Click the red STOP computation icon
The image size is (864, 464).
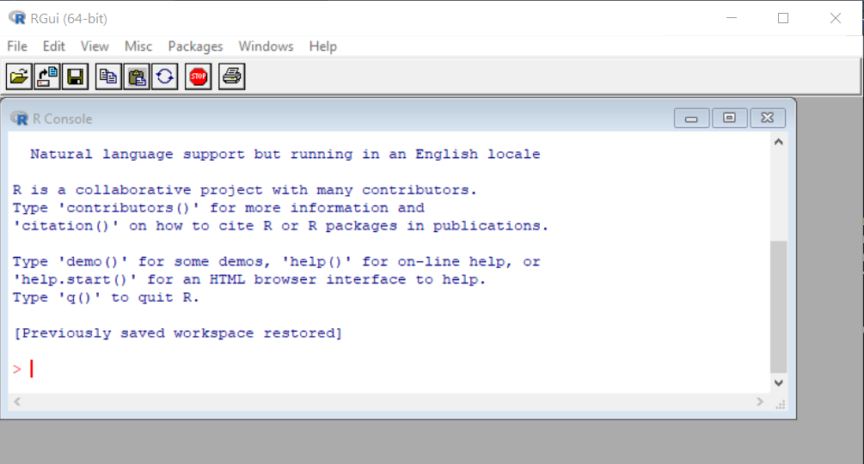(199, 76)
